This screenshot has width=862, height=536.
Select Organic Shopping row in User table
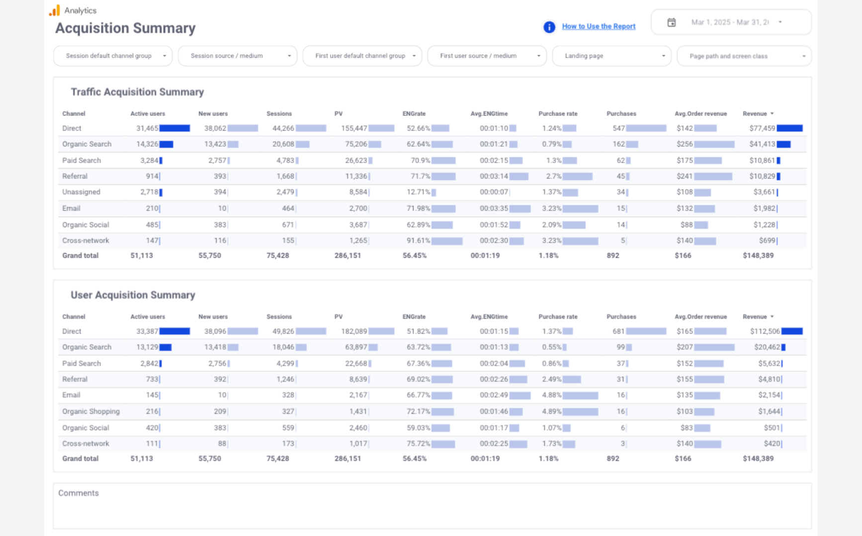[91, 412]
